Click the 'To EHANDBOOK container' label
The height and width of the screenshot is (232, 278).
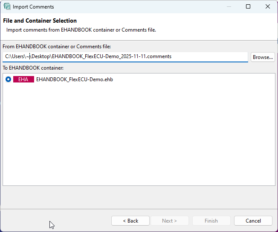33,68
